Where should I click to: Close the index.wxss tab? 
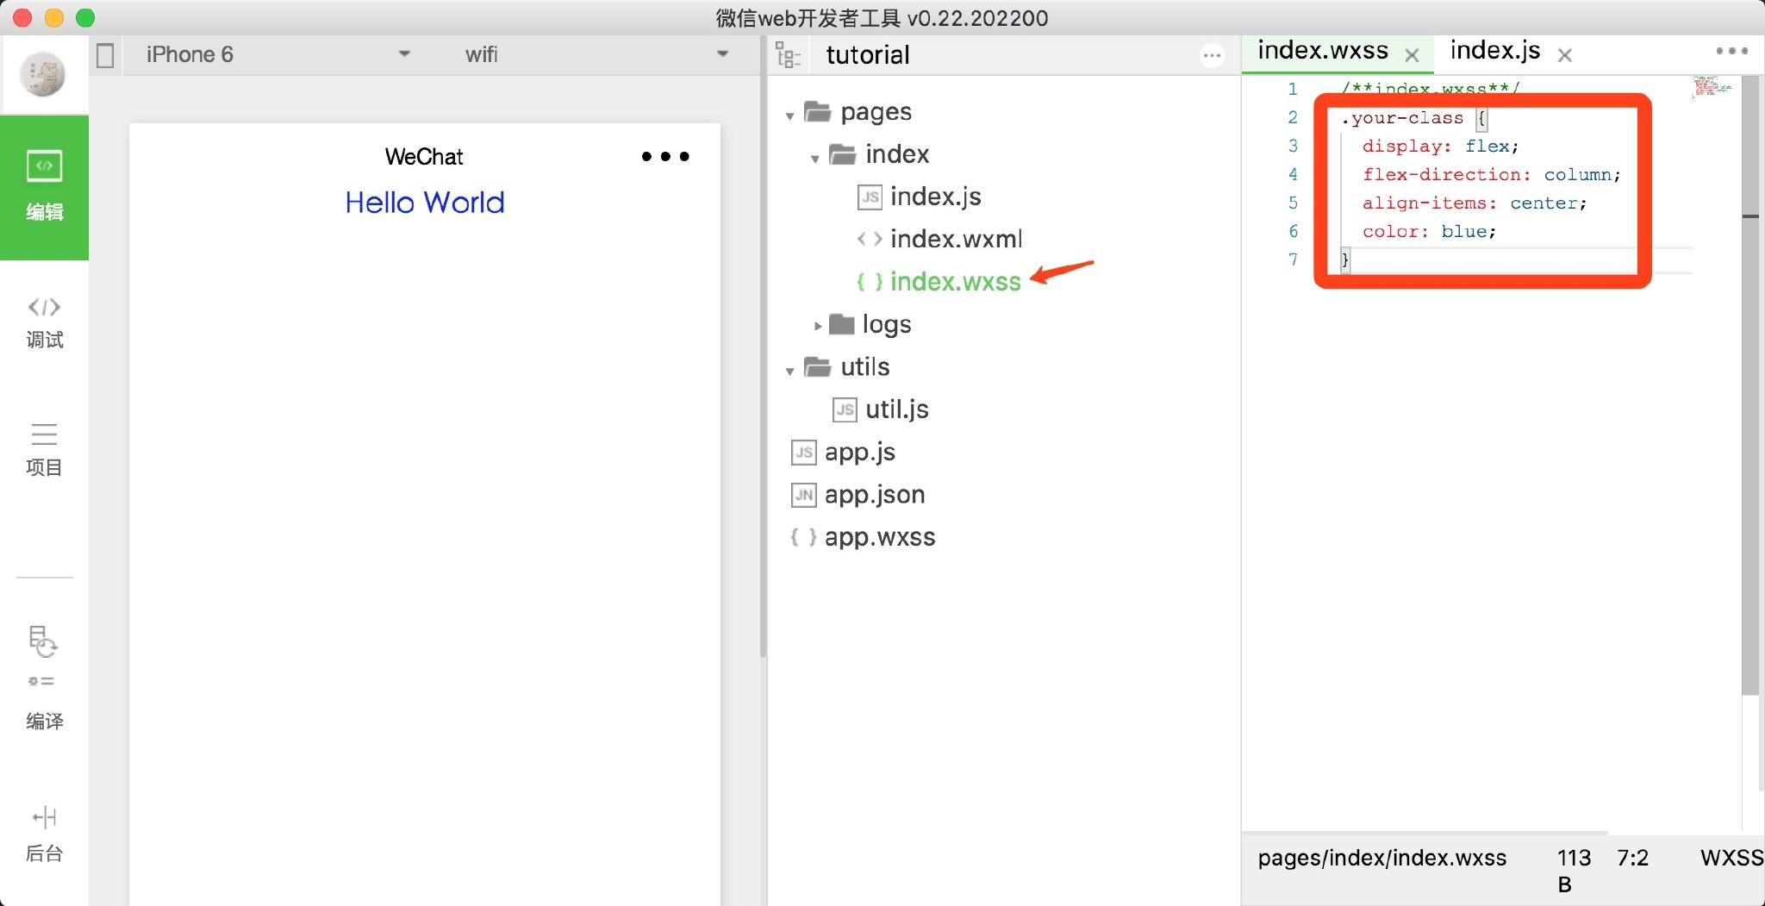click(1412, 56)
